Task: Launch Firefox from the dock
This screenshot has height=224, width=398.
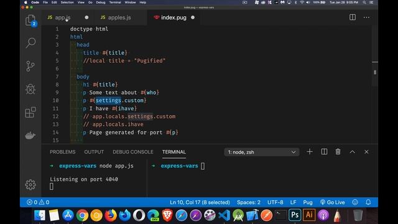Action: click(111, 215)
